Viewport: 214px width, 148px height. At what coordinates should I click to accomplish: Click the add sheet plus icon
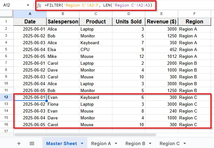pos(19,143)
